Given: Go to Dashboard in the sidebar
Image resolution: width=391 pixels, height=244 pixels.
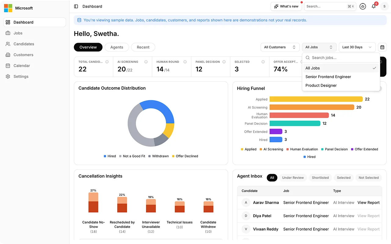Looking at the screenshot, I should click(35, 22).
